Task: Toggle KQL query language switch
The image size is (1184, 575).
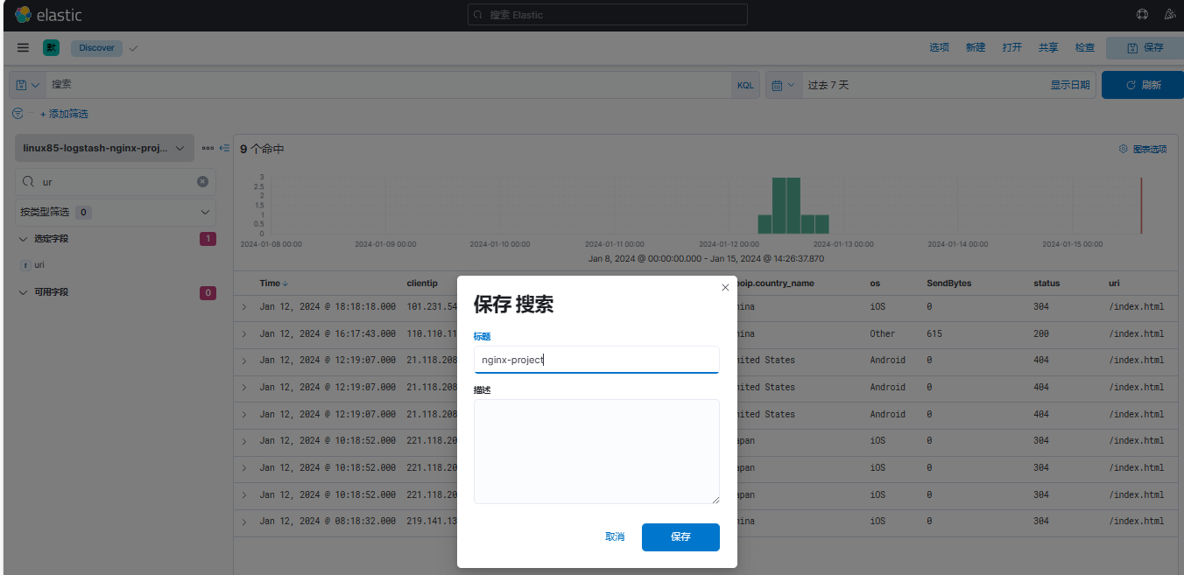Action: [745, 85]
